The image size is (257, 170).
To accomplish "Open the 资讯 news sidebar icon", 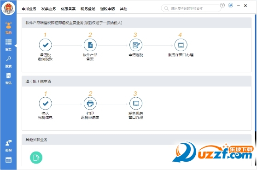I will pyautogui.click(x=8, y=78).
